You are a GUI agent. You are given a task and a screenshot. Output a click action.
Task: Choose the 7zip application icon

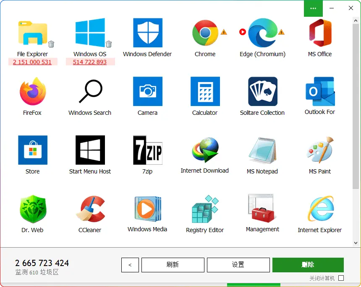(147, 150)
